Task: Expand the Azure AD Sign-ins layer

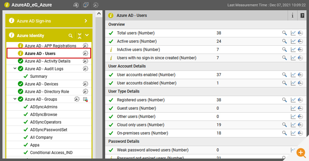Action: click(86, 21)
